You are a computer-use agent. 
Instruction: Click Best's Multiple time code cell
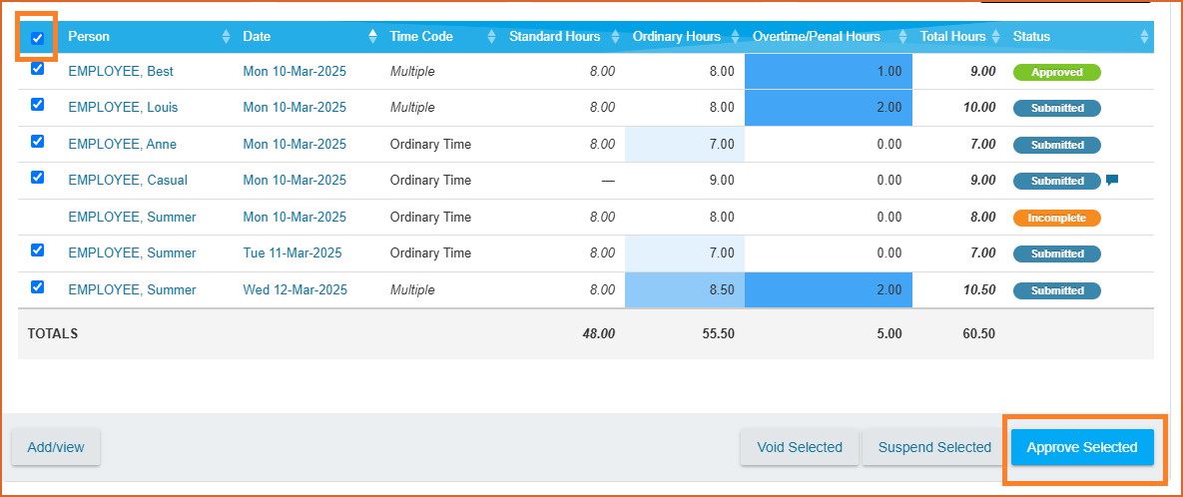(412, 72)
